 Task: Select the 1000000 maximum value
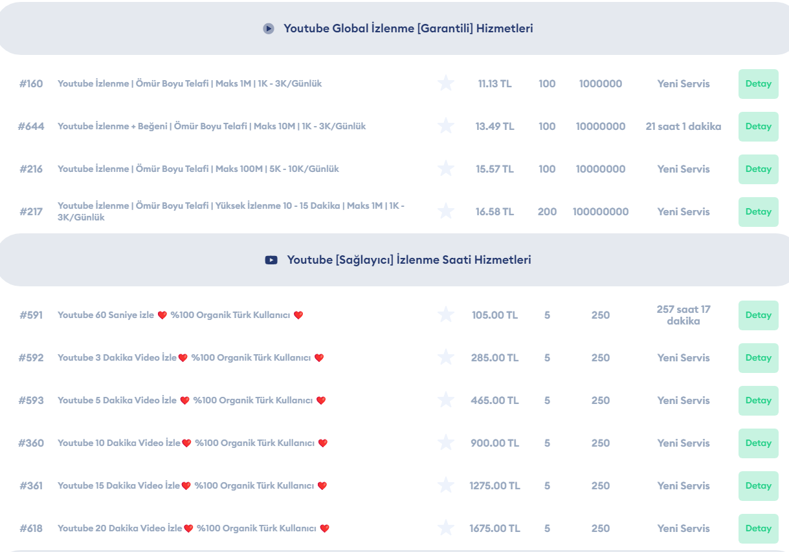[x=601, y=83]
